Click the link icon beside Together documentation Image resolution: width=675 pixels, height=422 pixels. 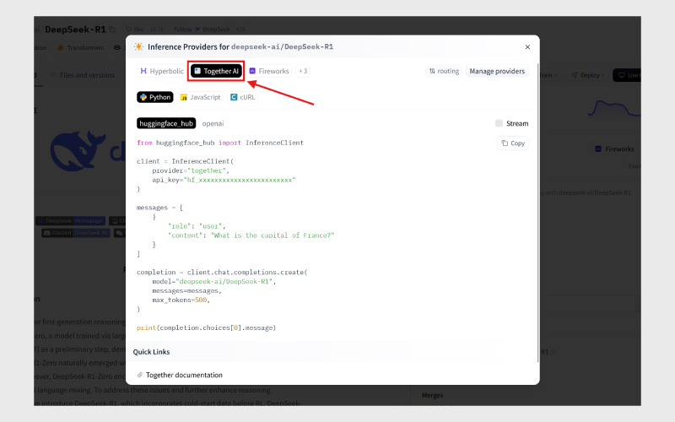[140, 375]
